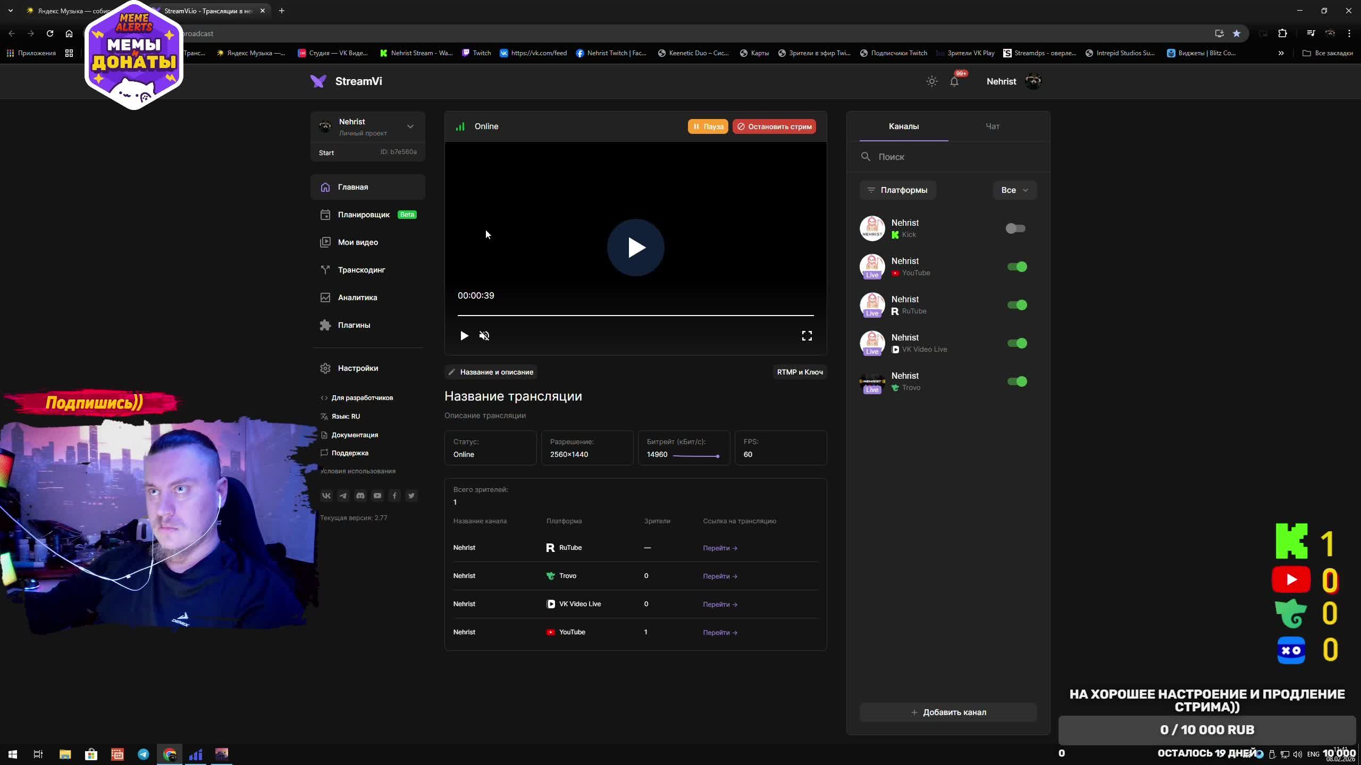
Task: Enable the Kick channel toggle
Action: 1015,228
